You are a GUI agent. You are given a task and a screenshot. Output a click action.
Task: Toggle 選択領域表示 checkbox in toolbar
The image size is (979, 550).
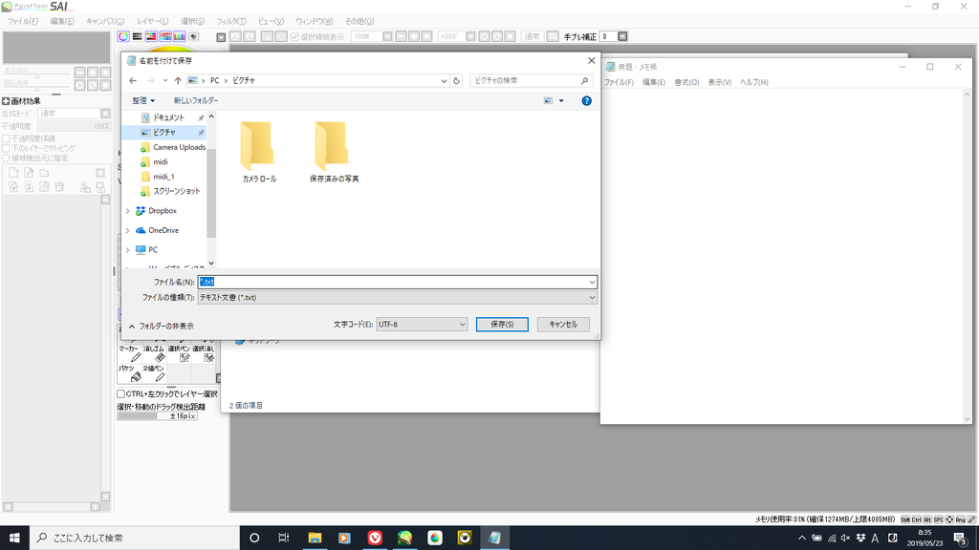(294, 36)
